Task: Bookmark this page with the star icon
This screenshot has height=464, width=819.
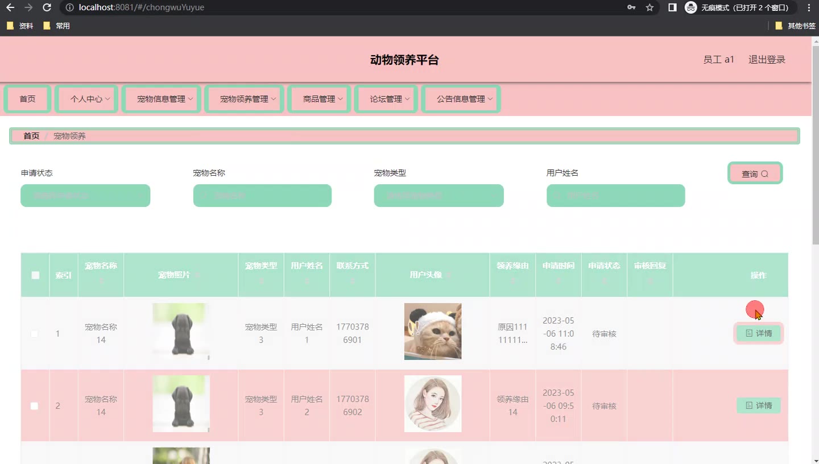Action: [x=650, y=7]
